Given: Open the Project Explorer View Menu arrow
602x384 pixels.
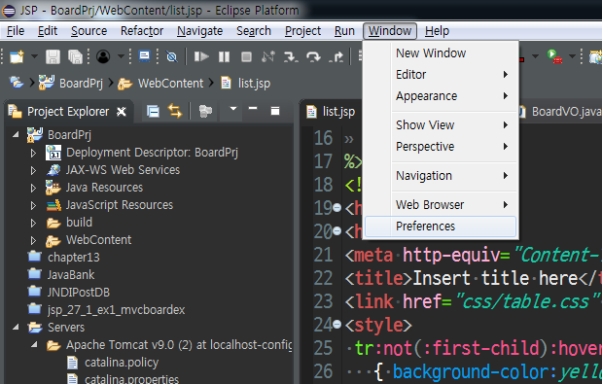Looking at the screenshot, I should point(233,109).
